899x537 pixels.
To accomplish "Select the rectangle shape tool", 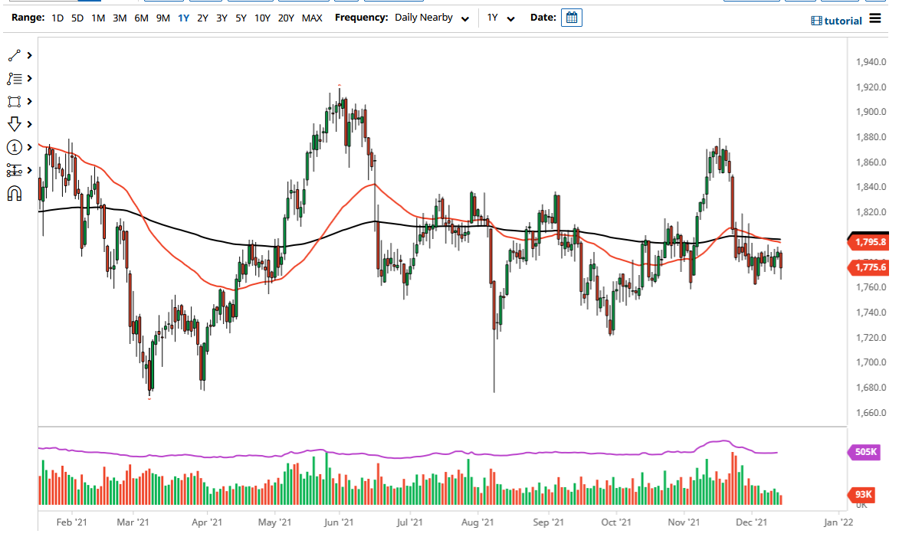I will coord(15,101).
